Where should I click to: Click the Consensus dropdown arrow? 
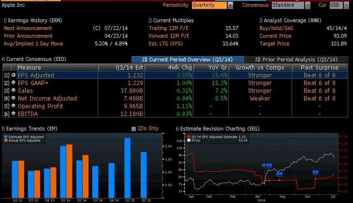click(308, 5)
